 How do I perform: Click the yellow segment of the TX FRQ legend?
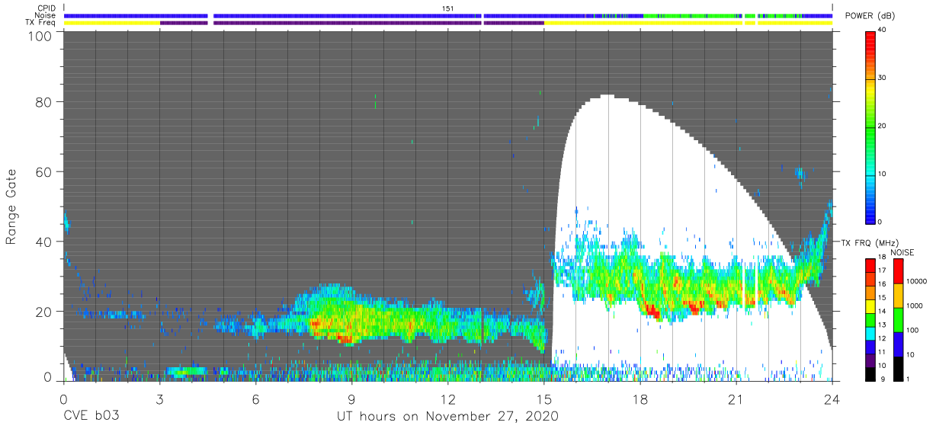(x=870, y=305)
